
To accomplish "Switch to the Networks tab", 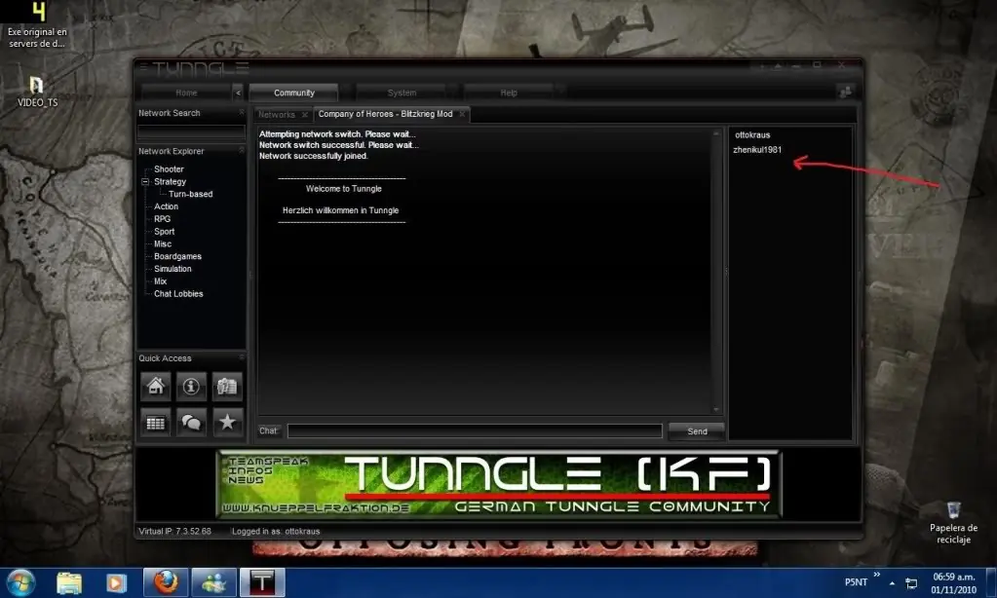I will click(277, 114).
